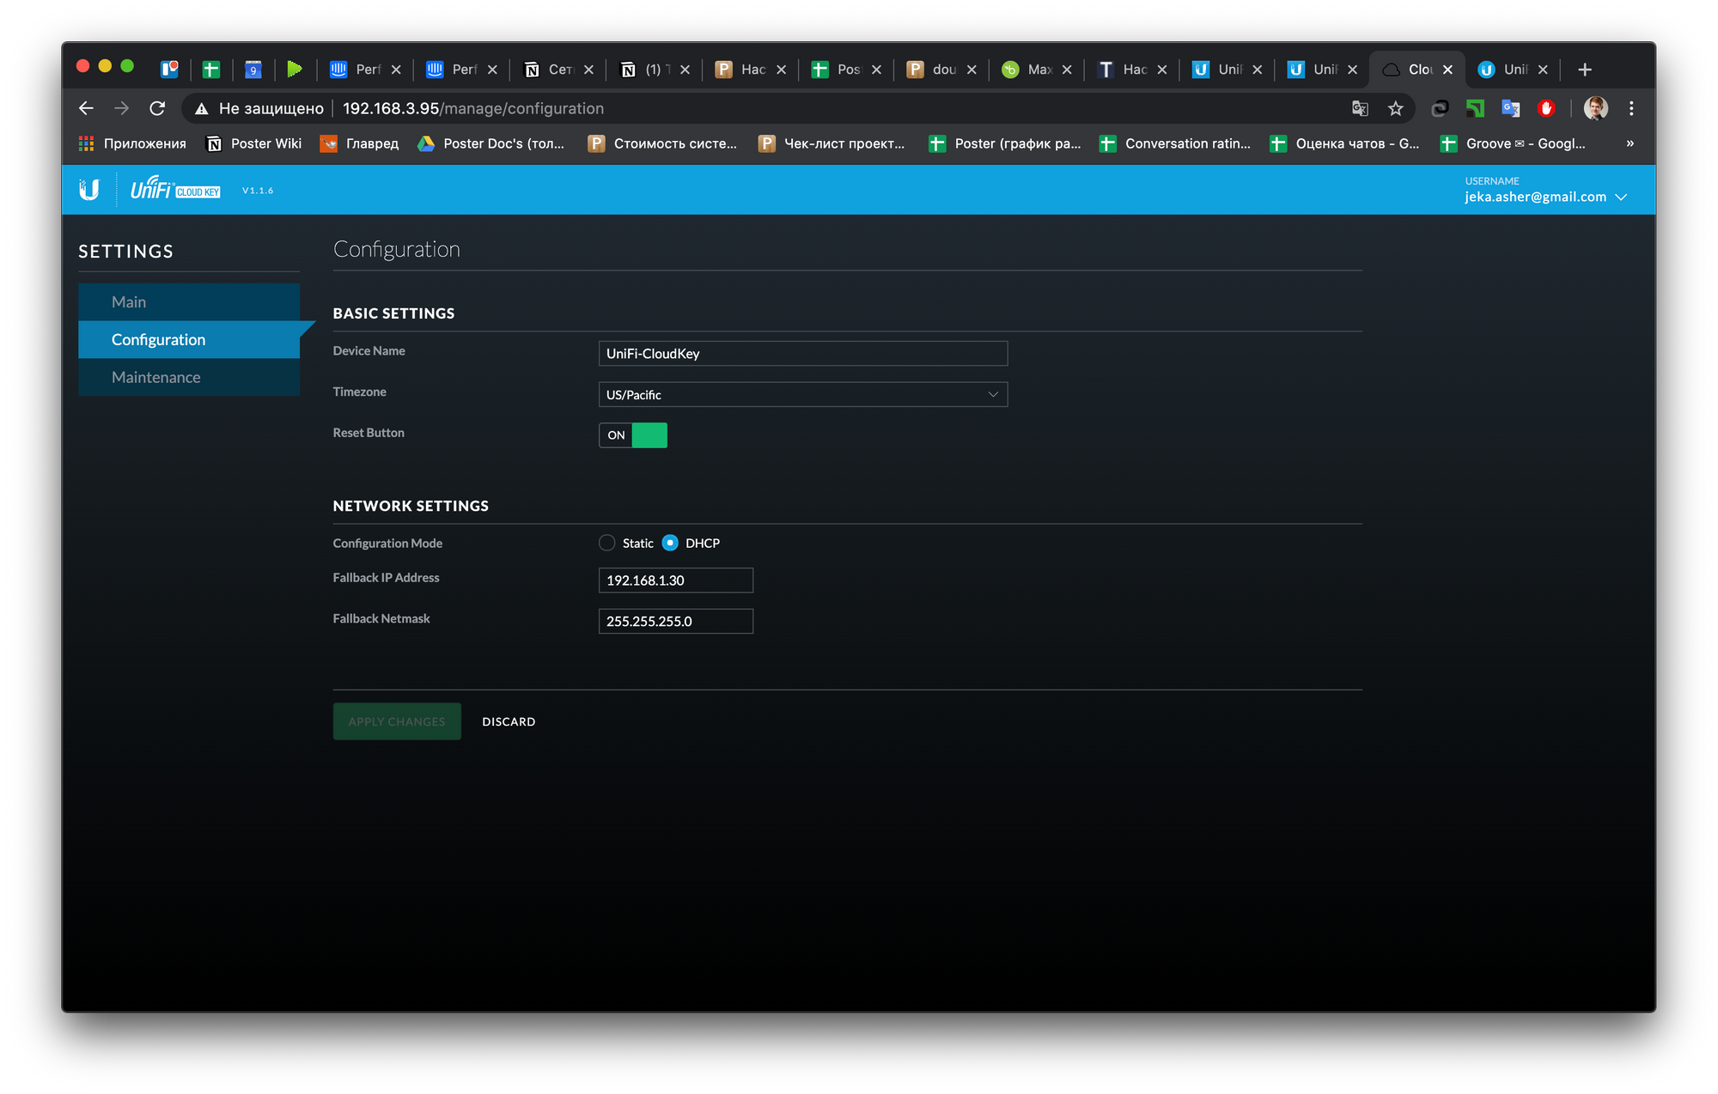Click the Ubiquiti logo icon in header
Image resolution: width=1718 pixels, height=1094 pixels.
click(x=89, y=190)
